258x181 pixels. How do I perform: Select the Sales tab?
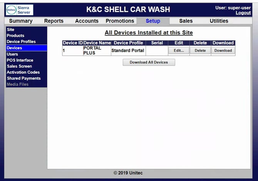click(x=186, y=21)
